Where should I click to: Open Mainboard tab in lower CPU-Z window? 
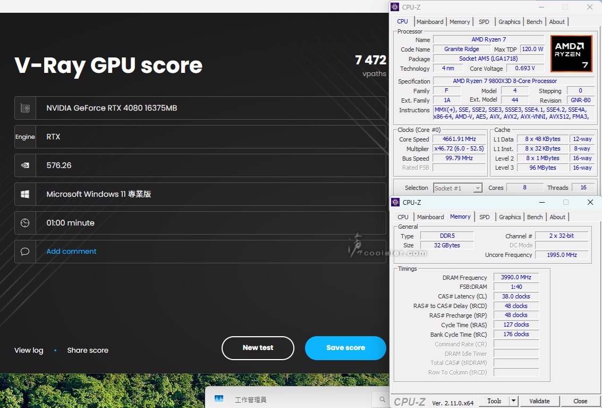(x=430, y=217)
